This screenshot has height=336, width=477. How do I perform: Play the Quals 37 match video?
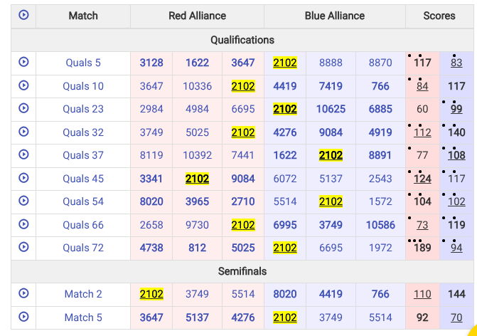(x=23, y=154)
